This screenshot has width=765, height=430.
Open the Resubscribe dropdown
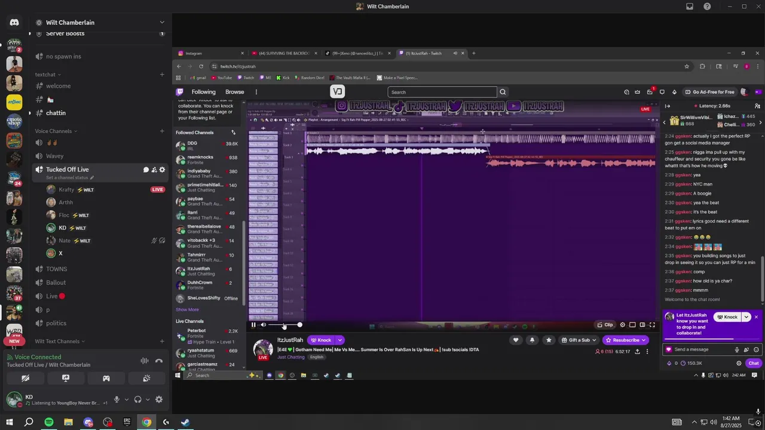point(625,340)
